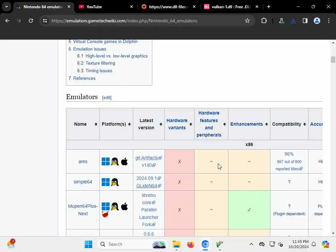Open the Downloads icon in toolbar
This screenshot has height=252, width=336.
point(293,21)
